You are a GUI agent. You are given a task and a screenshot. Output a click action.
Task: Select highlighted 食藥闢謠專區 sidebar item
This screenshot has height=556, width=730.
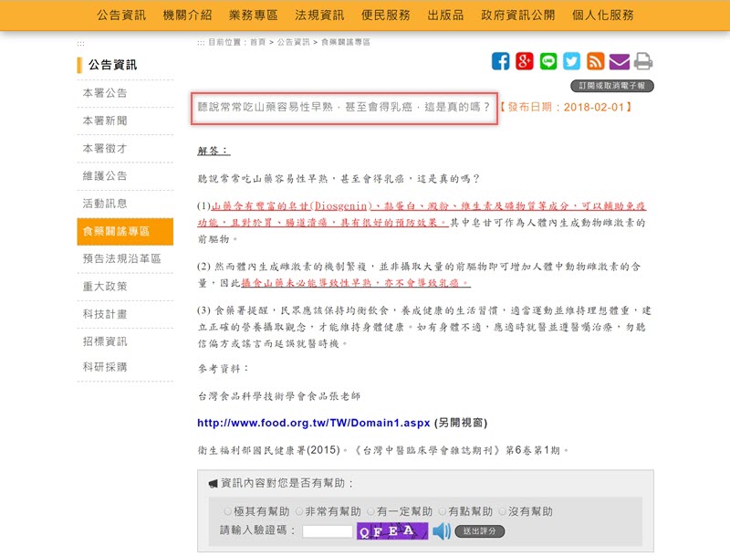(x=125, y=231)
